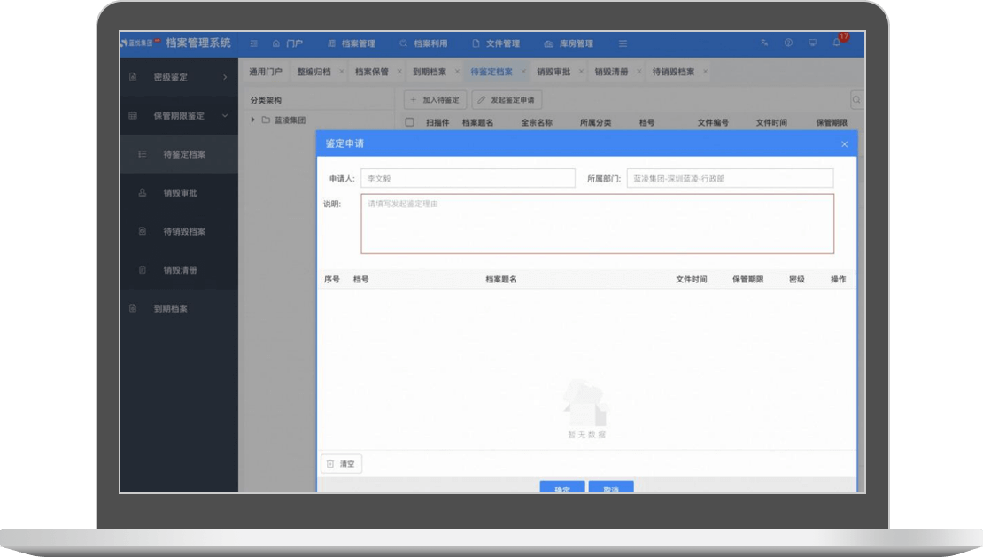Click the 清空 button
Viewport: 983px width, 557px height.
tap(341, 464)
